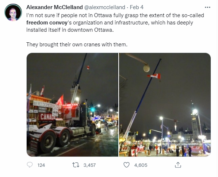218x177 pixels.
Task: Open the left photo of the truck
Action: coord(72,105)
